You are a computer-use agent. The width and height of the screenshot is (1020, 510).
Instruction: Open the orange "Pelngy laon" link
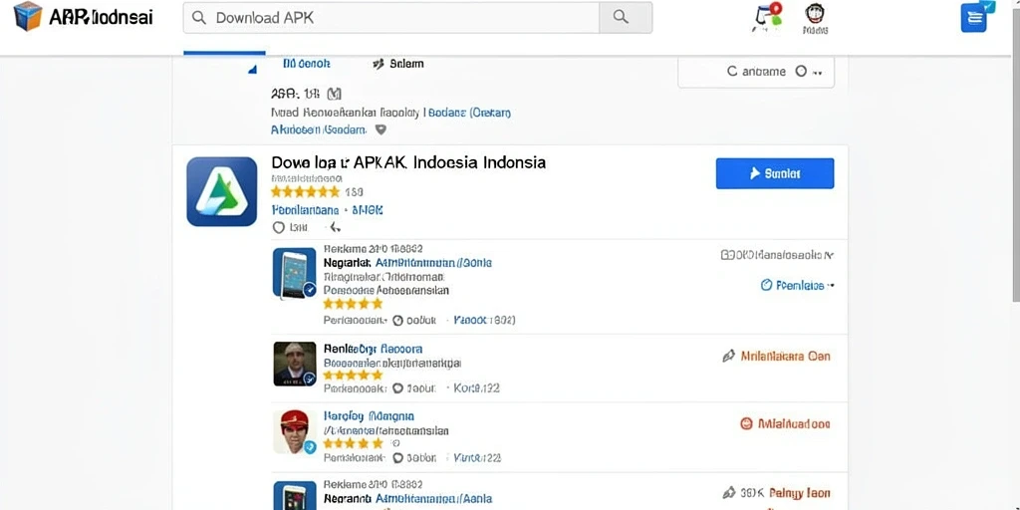(800, 493)
